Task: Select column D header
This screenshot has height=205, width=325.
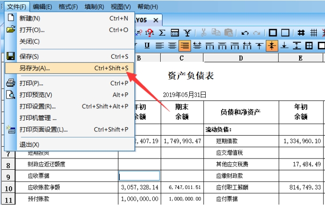Action: pos(240,58)
